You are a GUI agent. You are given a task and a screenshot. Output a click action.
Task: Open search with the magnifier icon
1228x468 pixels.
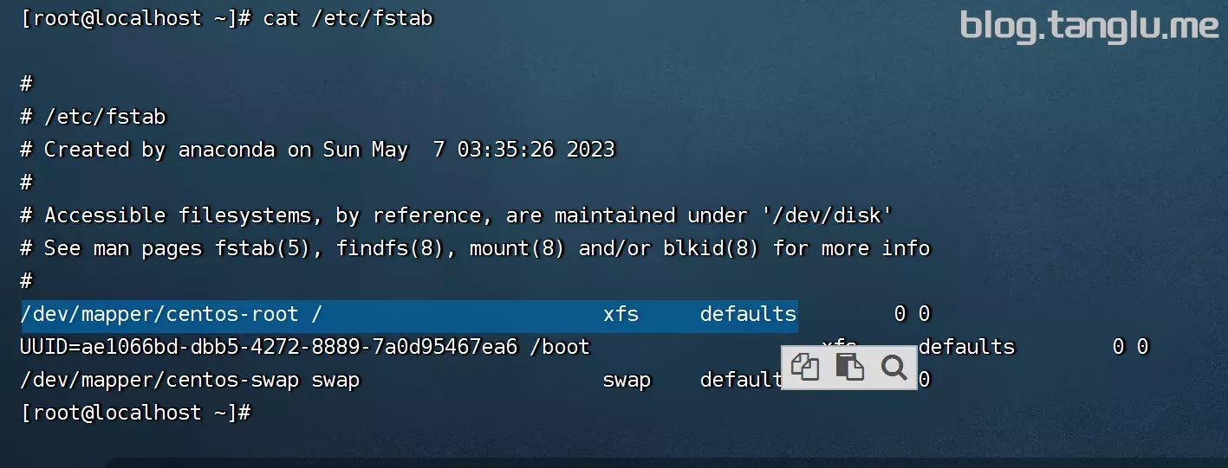(x=893, y=368)
